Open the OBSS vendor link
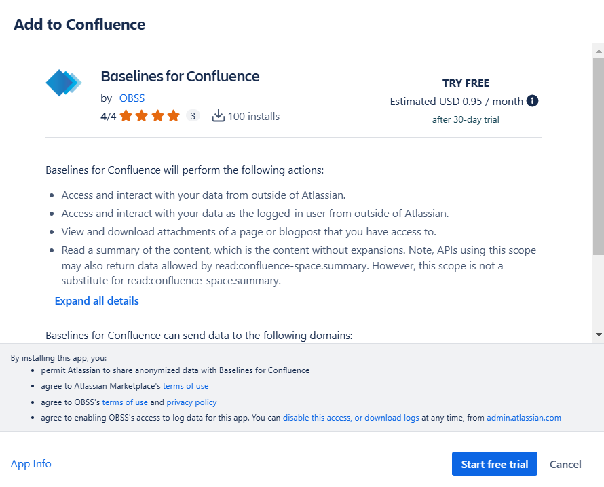This screenshot has height=487, width=604. click(132, 98)
